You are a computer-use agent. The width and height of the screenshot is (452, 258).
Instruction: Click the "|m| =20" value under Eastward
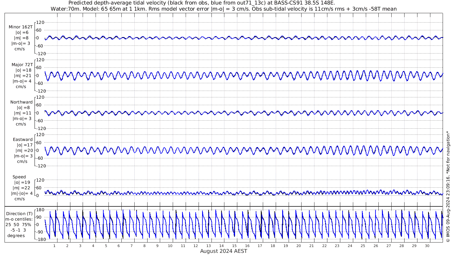(x=23, y=151)
